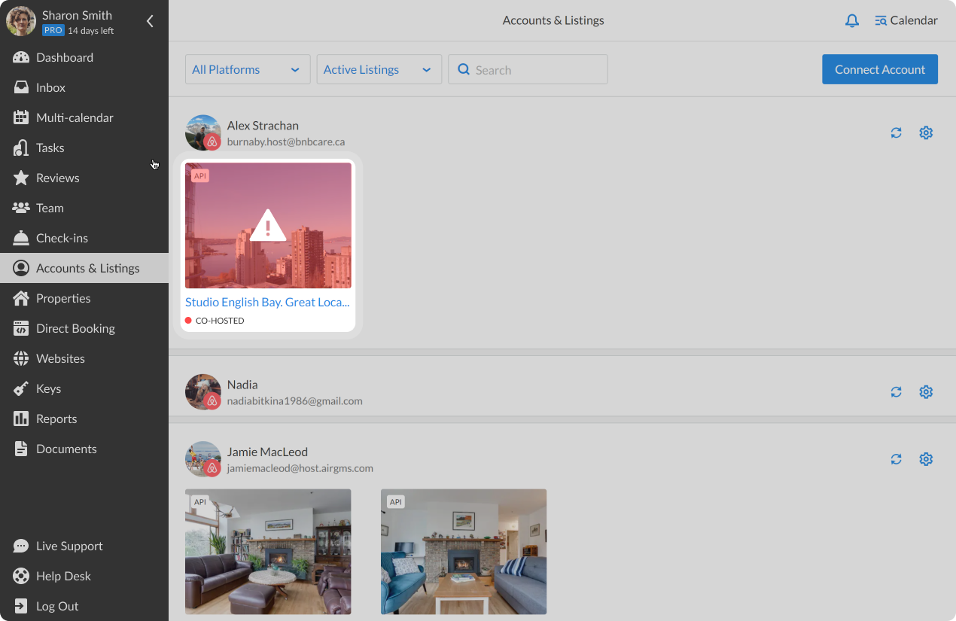956x621 pixels.
Task: Click the Tasks vacuum icon
Action: pyautogui.click(x=21, y=148)
